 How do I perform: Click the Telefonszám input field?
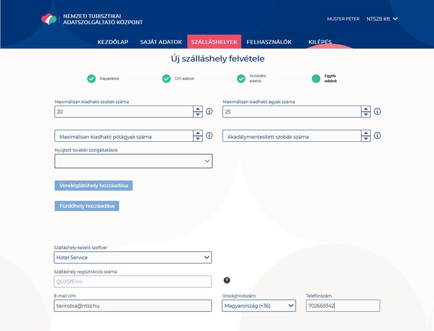click(343, 306)
